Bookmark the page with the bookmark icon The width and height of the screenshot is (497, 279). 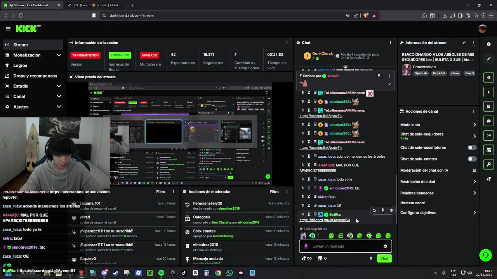pyautogui.click(x=94, y=15)
